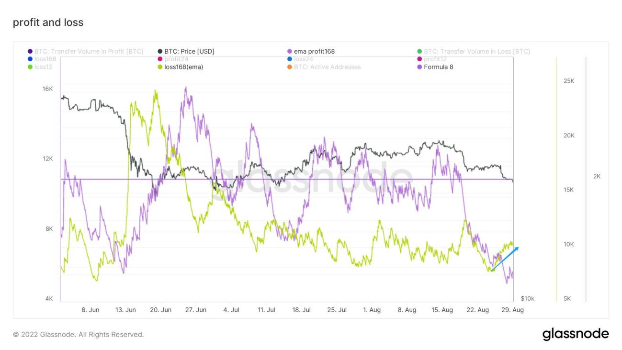Click the 'profit and loss' chart title

48,23
